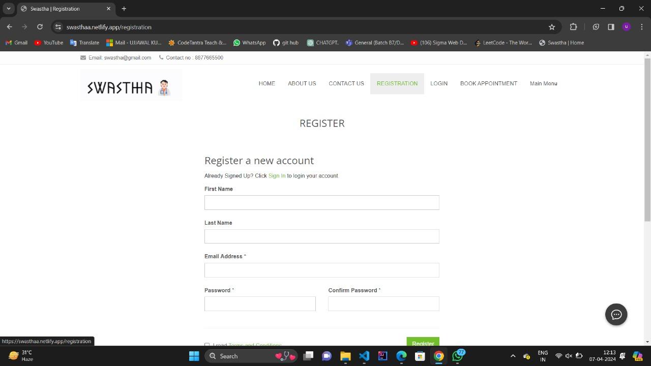This screenshot has width=651, height=366.
Task: Click the taskbar Search box
Action: click(252, 356)
